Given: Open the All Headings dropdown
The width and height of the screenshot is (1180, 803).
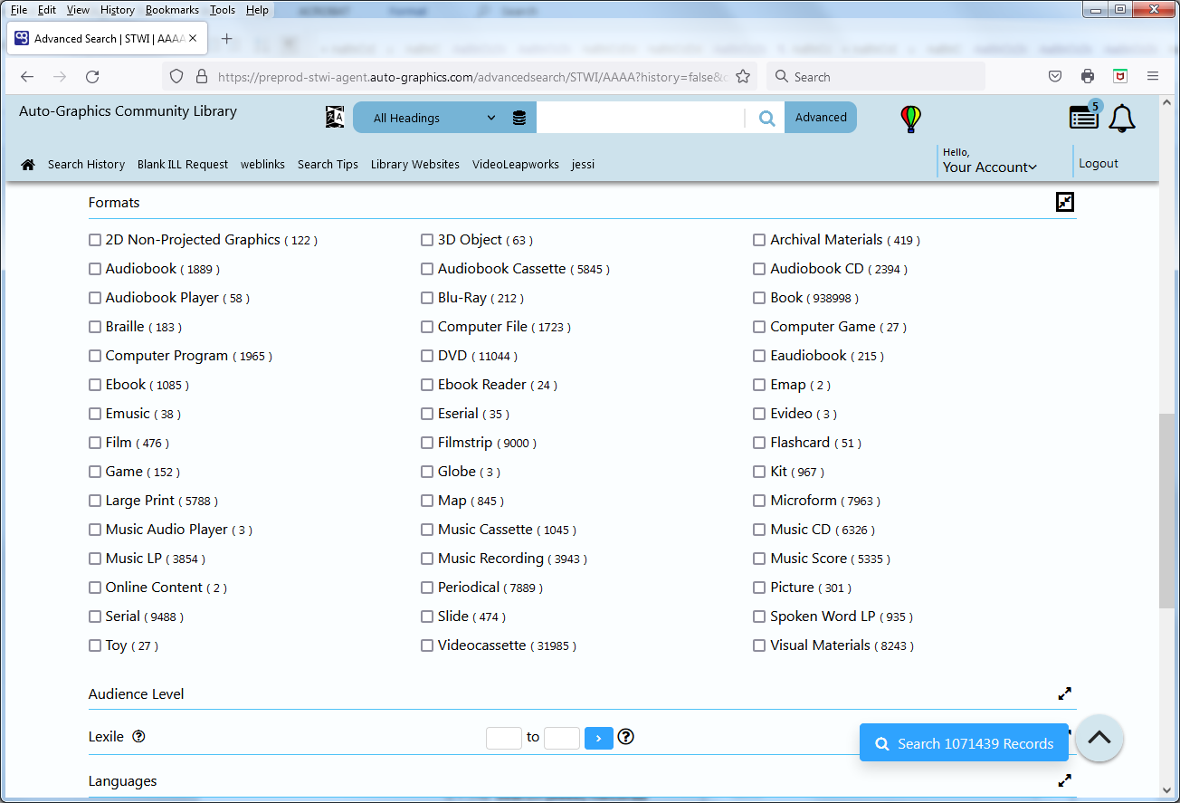Looking at the screenshot, I should coord(433,118).
